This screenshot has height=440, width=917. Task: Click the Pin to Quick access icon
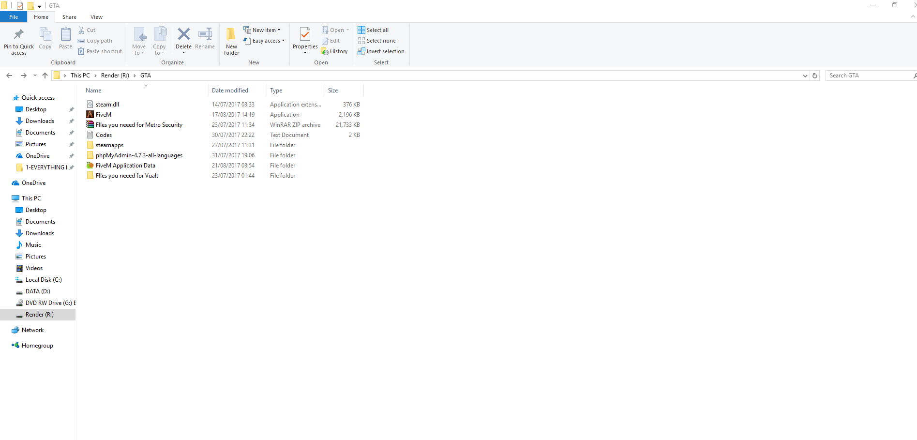[19, 34]
